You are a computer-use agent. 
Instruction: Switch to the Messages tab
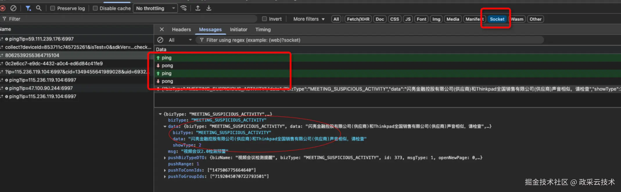210,30
